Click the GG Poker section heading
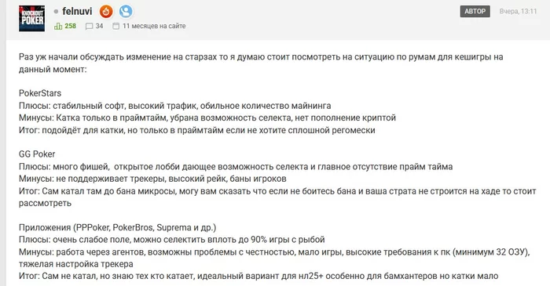 37,154
